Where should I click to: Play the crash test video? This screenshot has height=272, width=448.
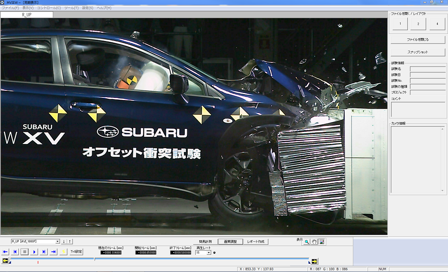[34, 252]
